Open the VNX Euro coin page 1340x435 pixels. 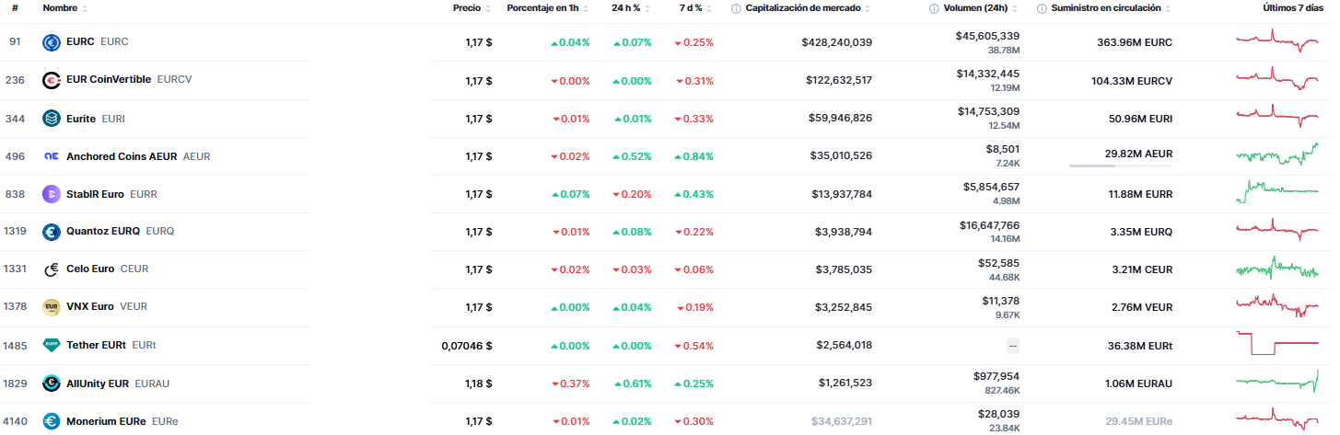pyautogui.click(x=90, y=307)
